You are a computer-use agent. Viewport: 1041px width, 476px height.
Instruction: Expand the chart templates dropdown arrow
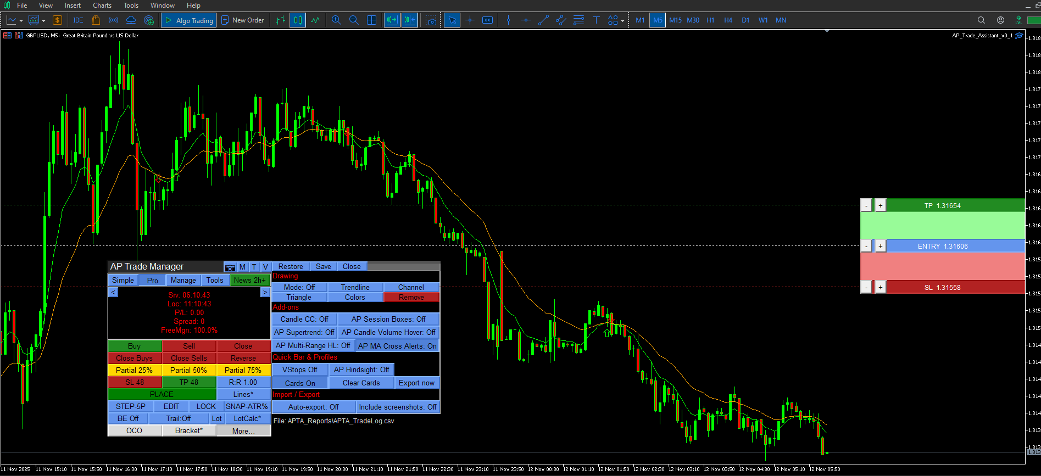point(43,21)
